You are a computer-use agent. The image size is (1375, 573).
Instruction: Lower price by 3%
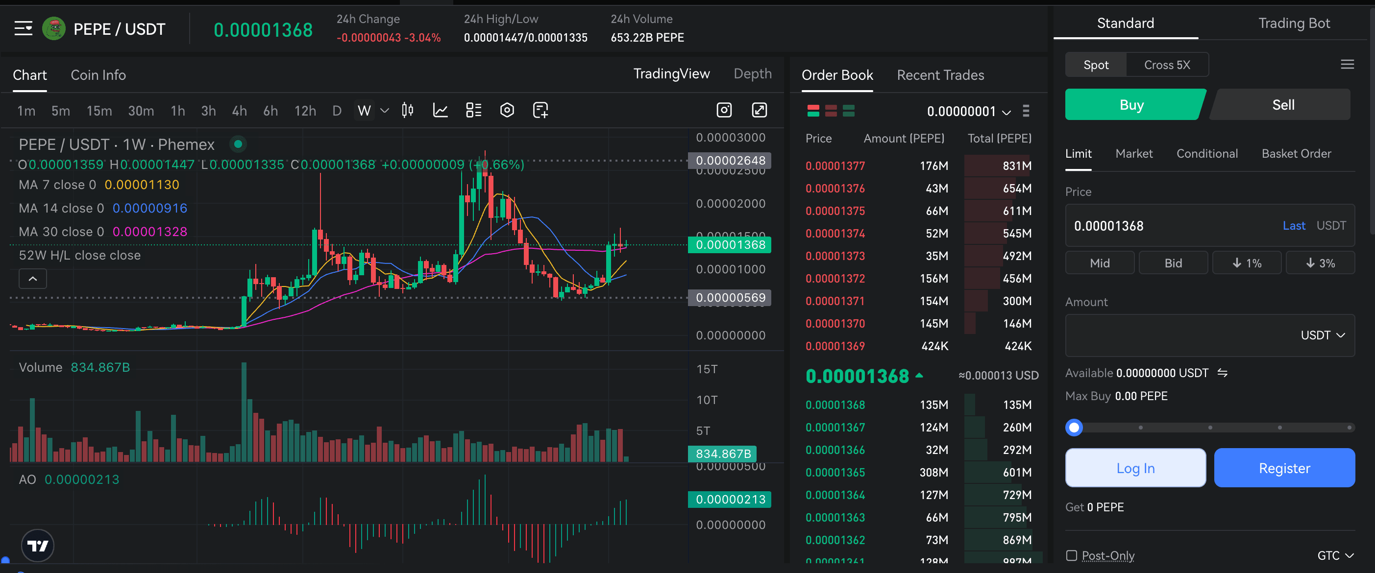coord(1320,263)
